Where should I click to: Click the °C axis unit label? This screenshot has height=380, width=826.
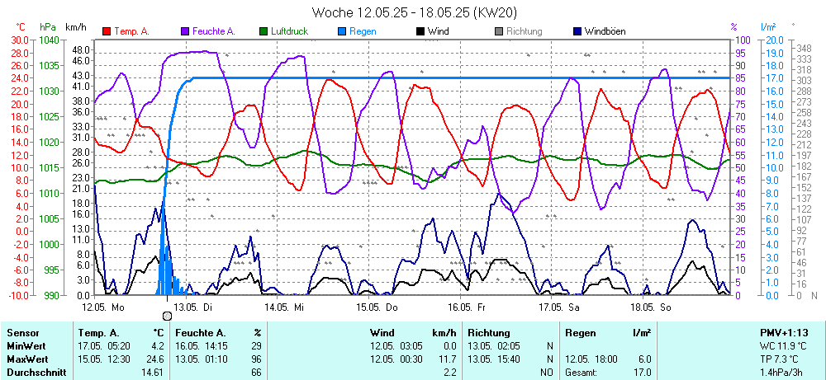(21, 27)
